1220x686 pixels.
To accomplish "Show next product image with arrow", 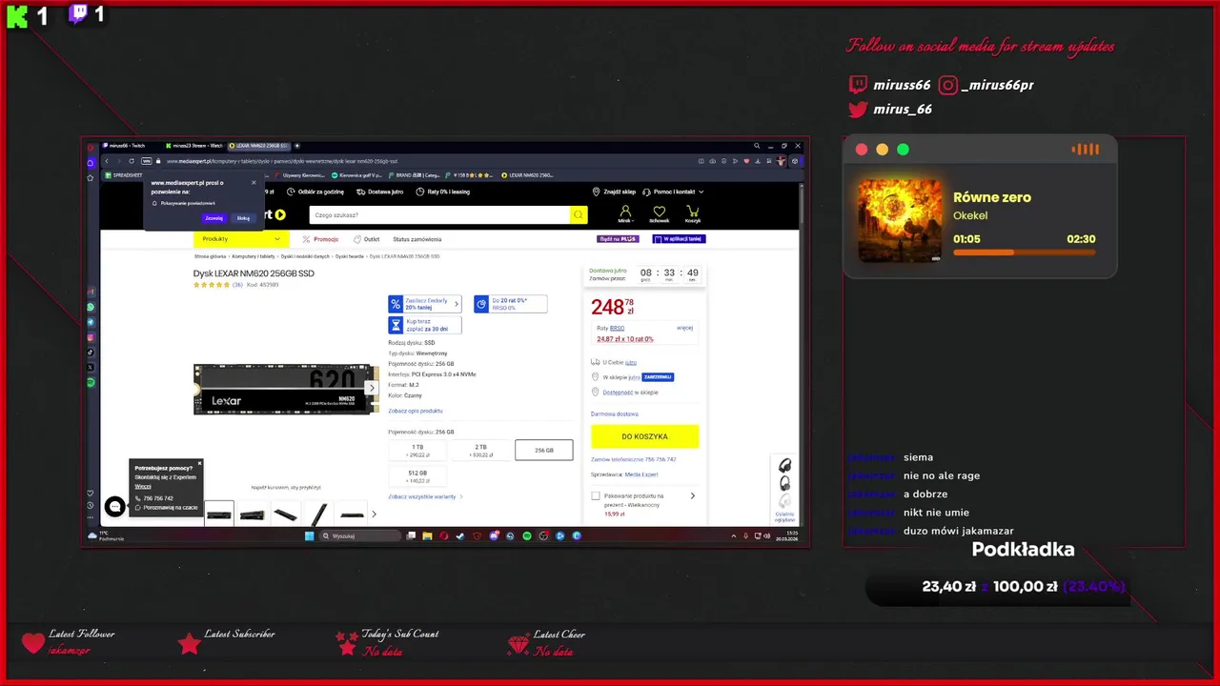I will pyautogui.click(x=372, y=388).
